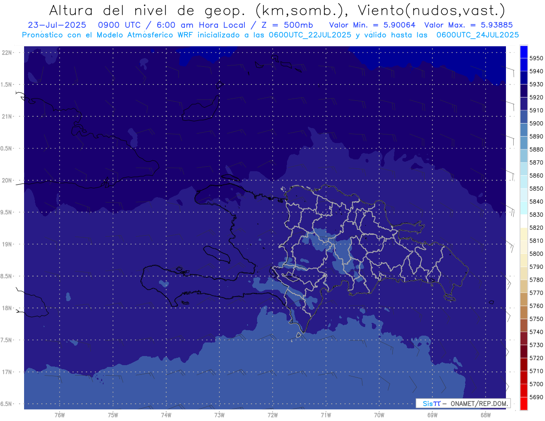Click the 71W longitude label
The height and width of the screenshot is (421, 545).
(326, 415)
